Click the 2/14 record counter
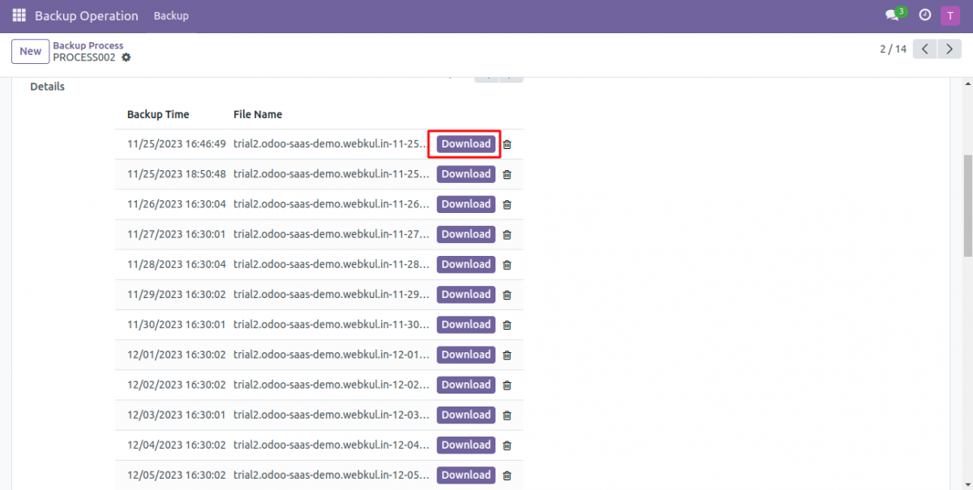Image resolution: width=973 pixels, height=490 pixels. point(893,49)
